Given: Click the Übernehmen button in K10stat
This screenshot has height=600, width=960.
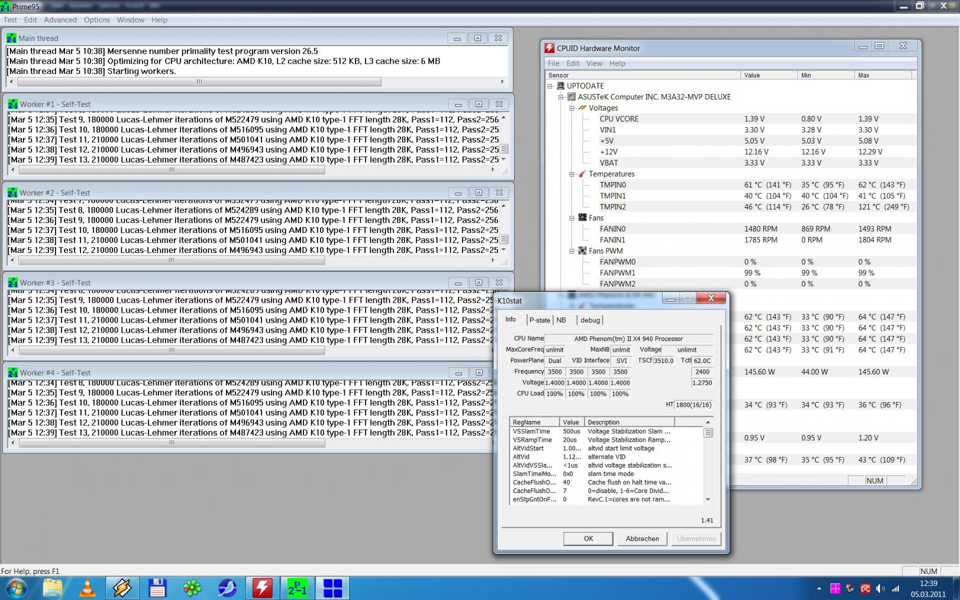Looking at the screenshot, I should click(696, 539).
